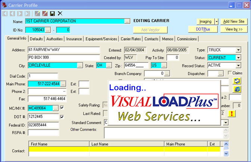Screen dimensions: 251x162
Task: Open MC/MX number lookup ellipsis button
Action: (55, 108)
